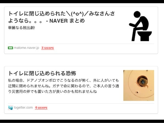Click the top black bar
Screen dimensions: 164x123
(x=82, y=2)
